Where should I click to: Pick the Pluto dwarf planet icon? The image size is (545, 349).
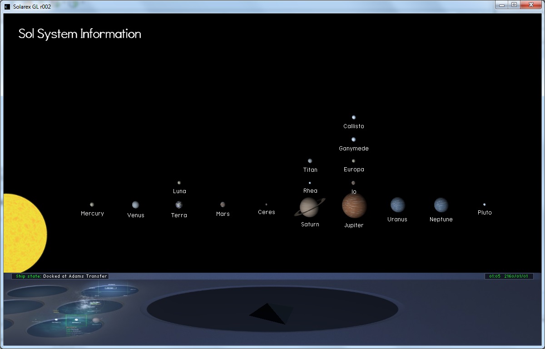484,204
